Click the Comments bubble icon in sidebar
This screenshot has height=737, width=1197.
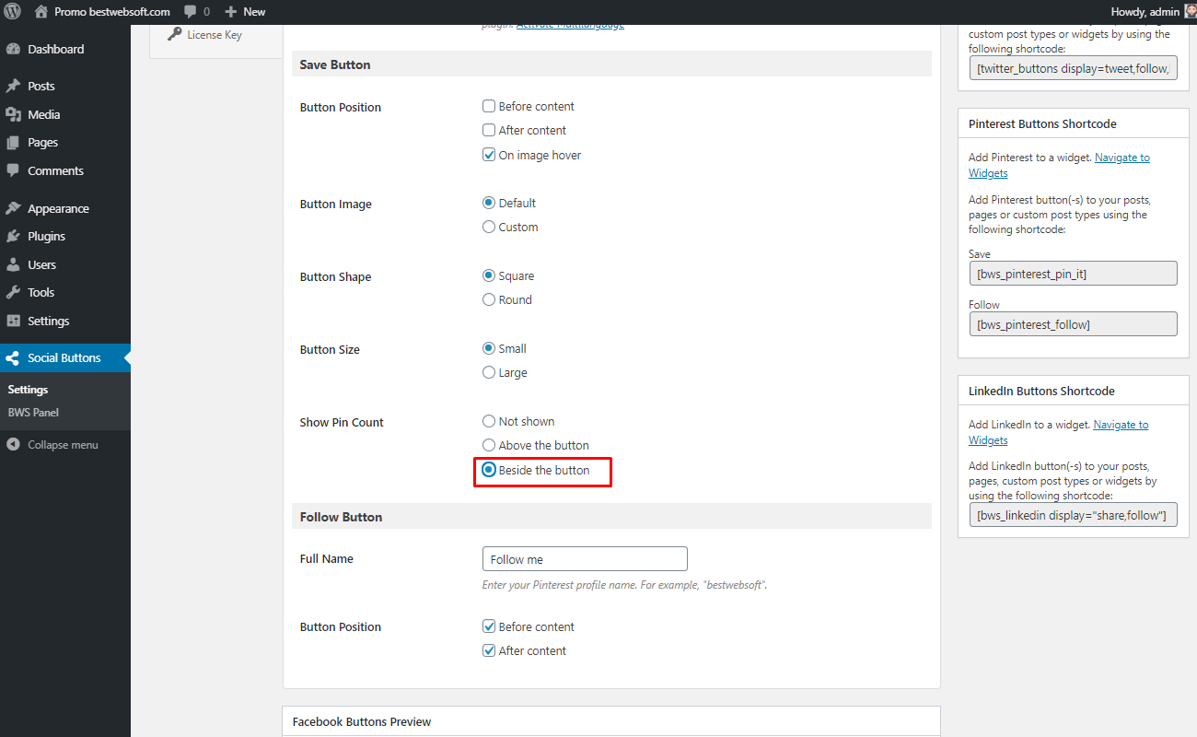pos(13,170)
